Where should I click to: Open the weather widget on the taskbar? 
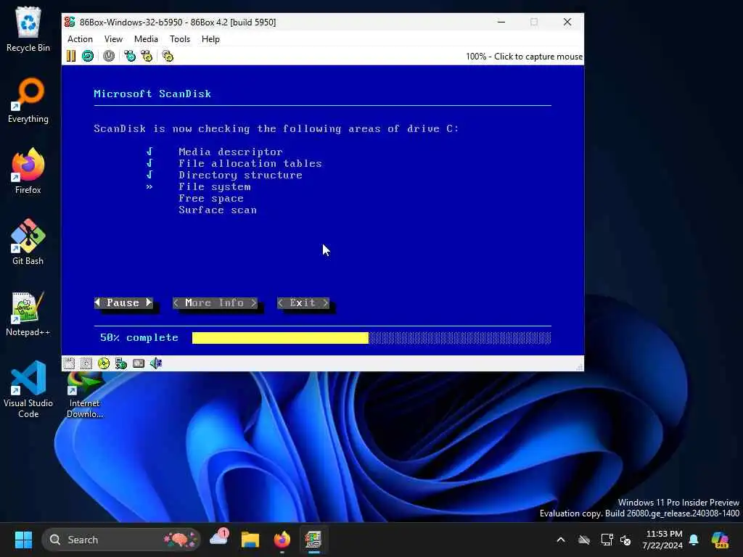tap(219, 539)
